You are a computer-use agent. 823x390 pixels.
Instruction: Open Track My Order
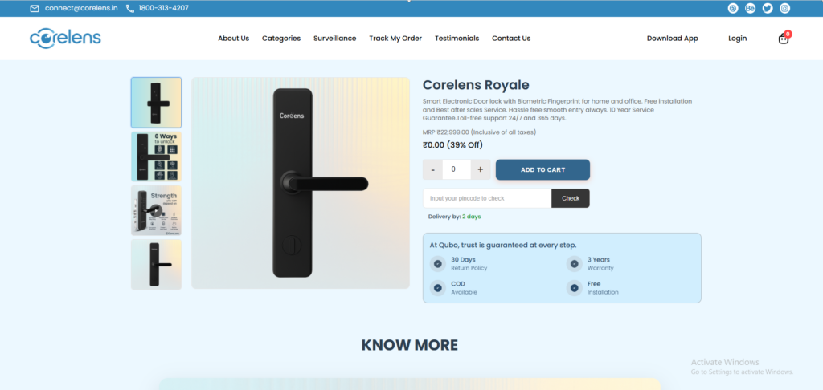pyautogui.click(x=395, y=39)
